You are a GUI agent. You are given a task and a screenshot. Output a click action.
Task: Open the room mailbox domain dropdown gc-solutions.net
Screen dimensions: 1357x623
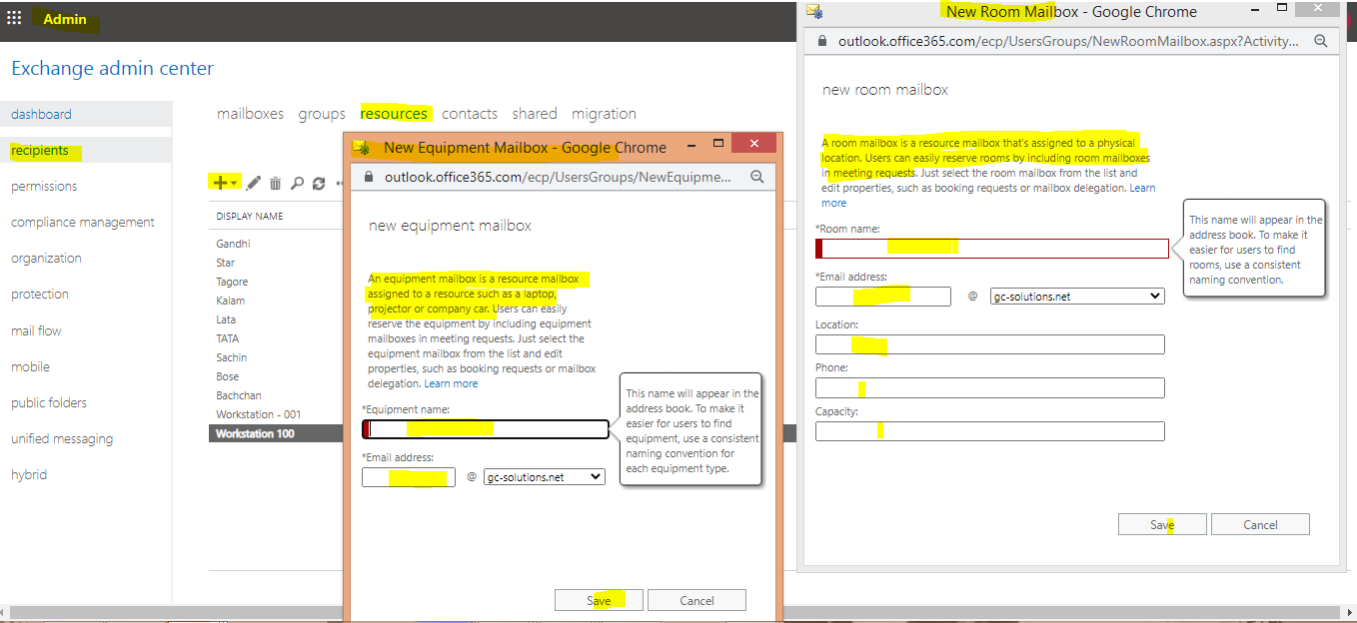1077,297
